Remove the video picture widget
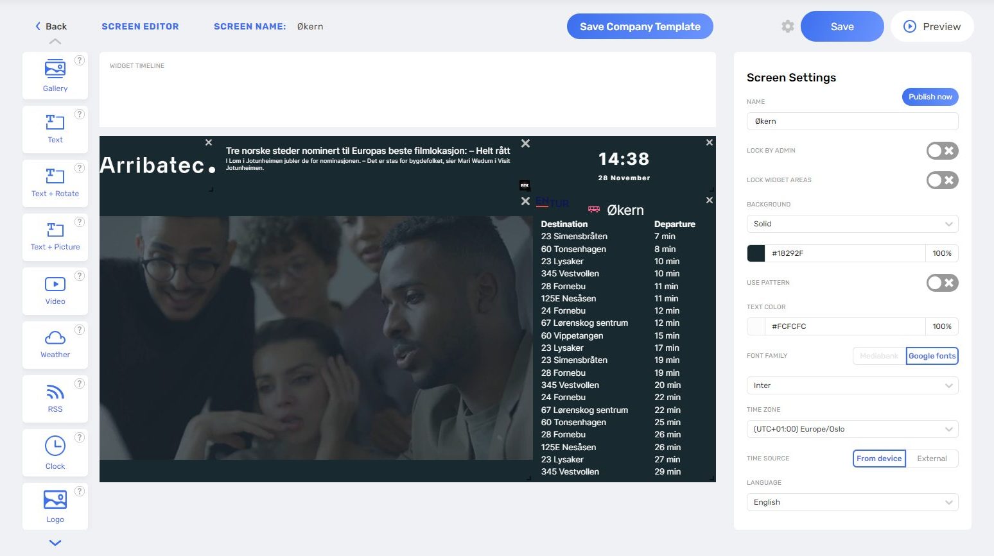Image resolution: width=994 pixels, height=556 pixels. 525,201
